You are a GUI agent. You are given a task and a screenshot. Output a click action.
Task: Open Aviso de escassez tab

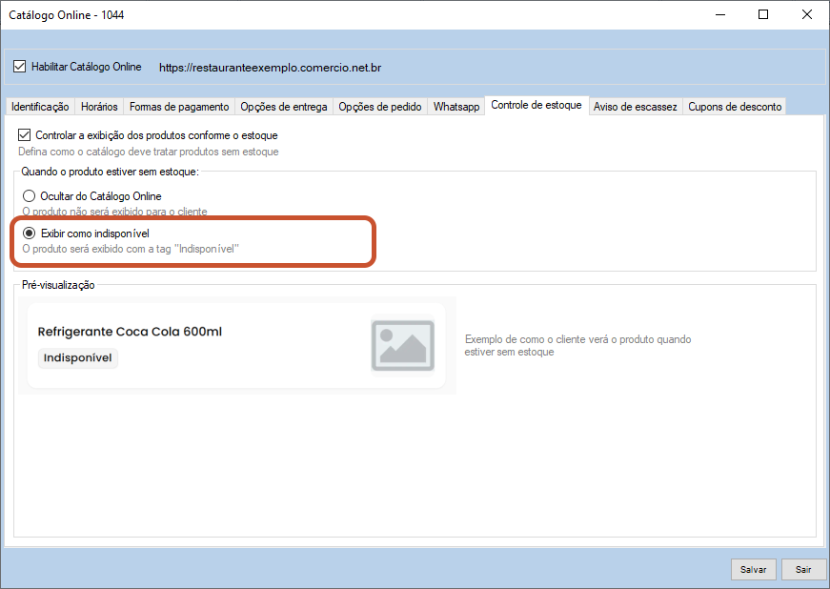[x=636, y=107]
